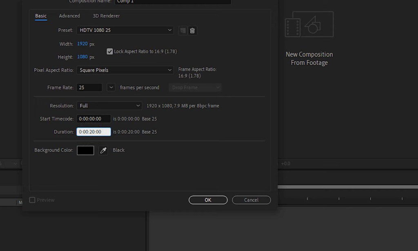
Task: Confirm settings with the OK button
Action: 208,200
